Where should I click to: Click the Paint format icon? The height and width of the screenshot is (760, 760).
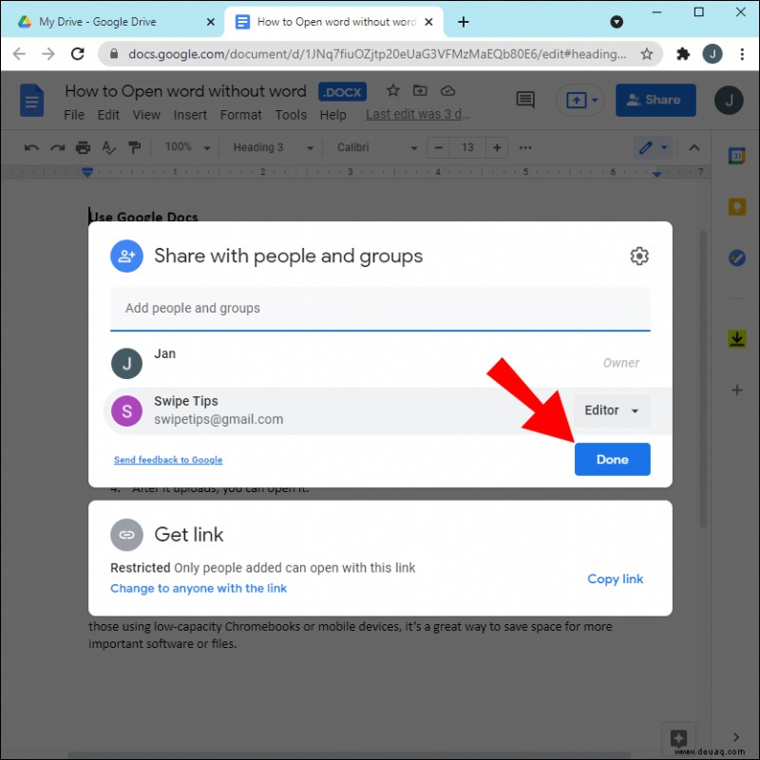tap(134, 147)
